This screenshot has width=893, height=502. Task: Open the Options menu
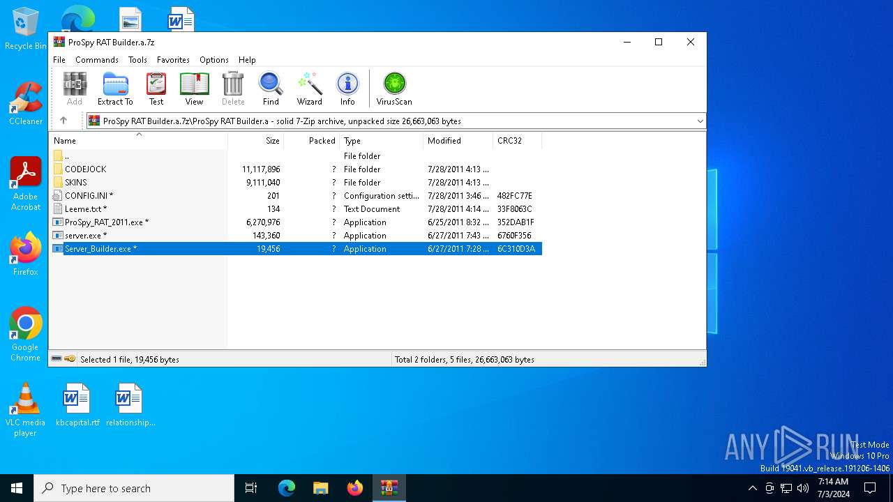[214, 60]
